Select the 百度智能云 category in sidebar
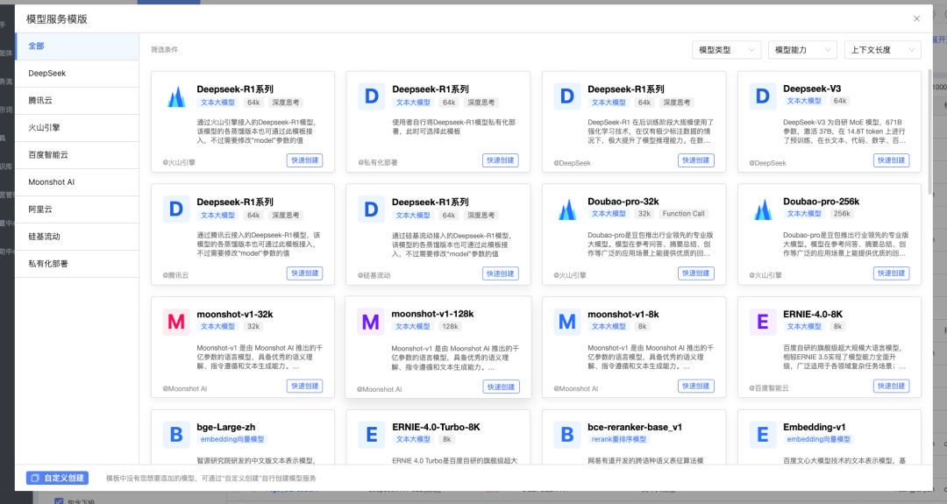This screenshot has height=504, width=947. [x=76, y=154]
